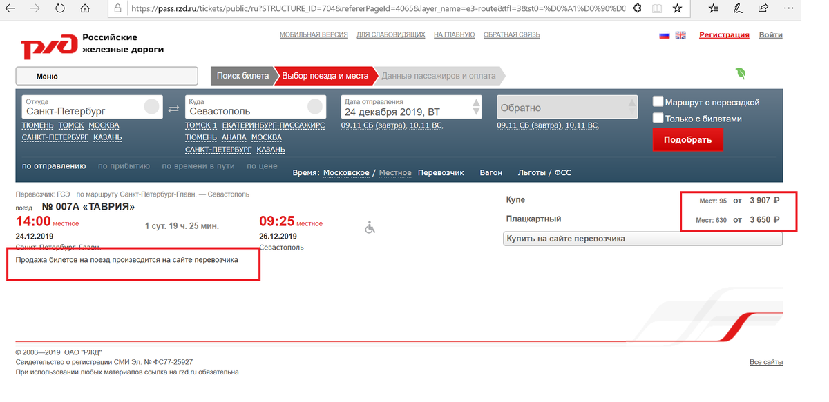
Task: Open the browser home page icon
Action: point(85,9)
